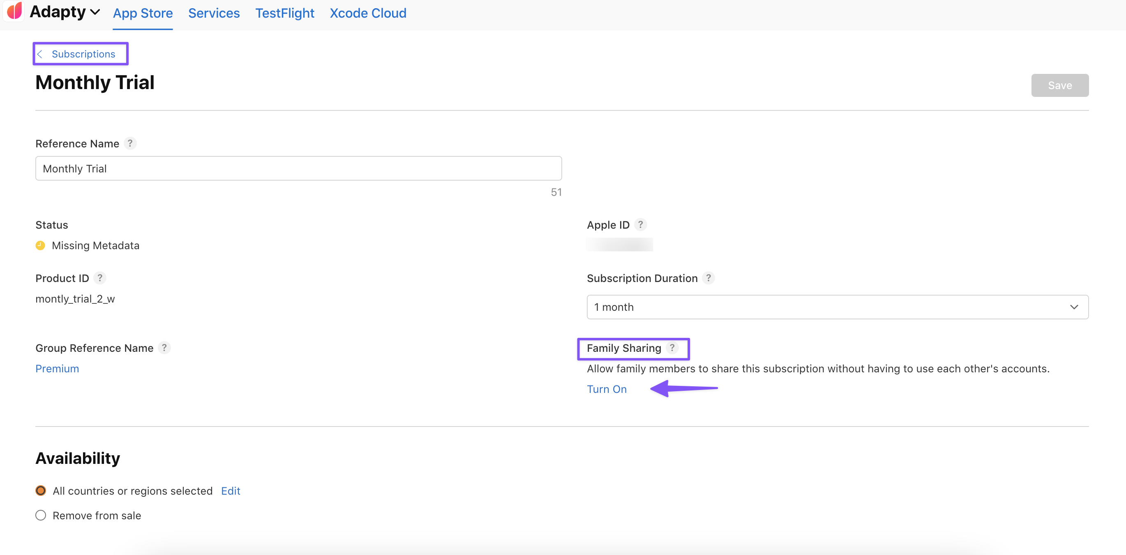Open the TestFlight tab
1126x555 pixels.
tap(284, 13)
